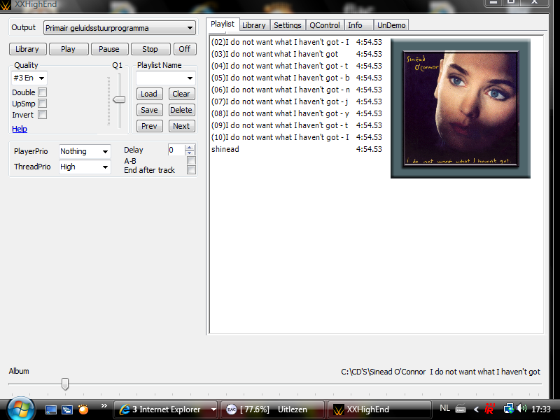This screenshot has height=420, width=560.
Task: Open the QControl tab
Action: coord(325,25)
